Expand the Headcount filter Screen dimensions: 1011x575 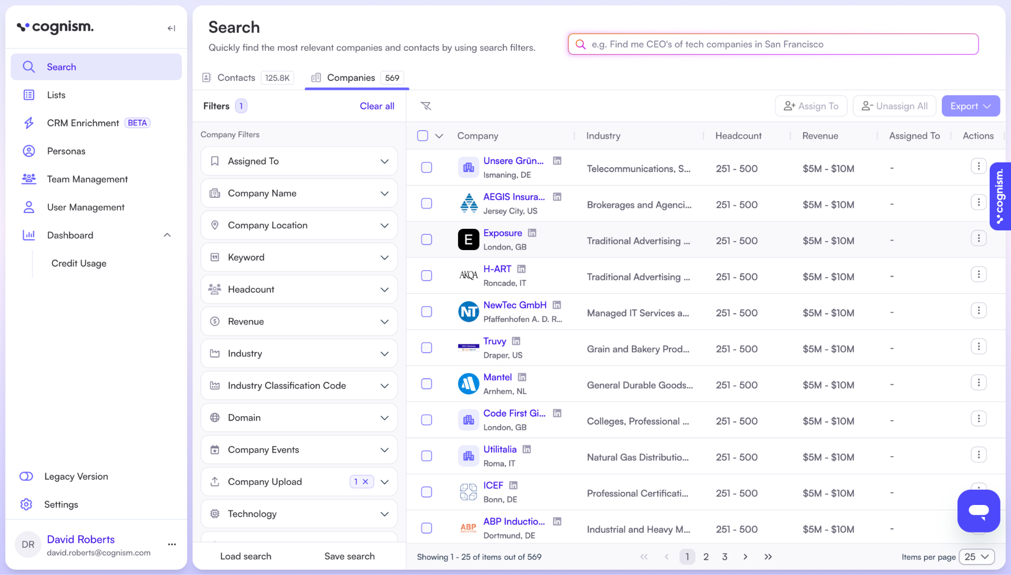click(299, 289)
